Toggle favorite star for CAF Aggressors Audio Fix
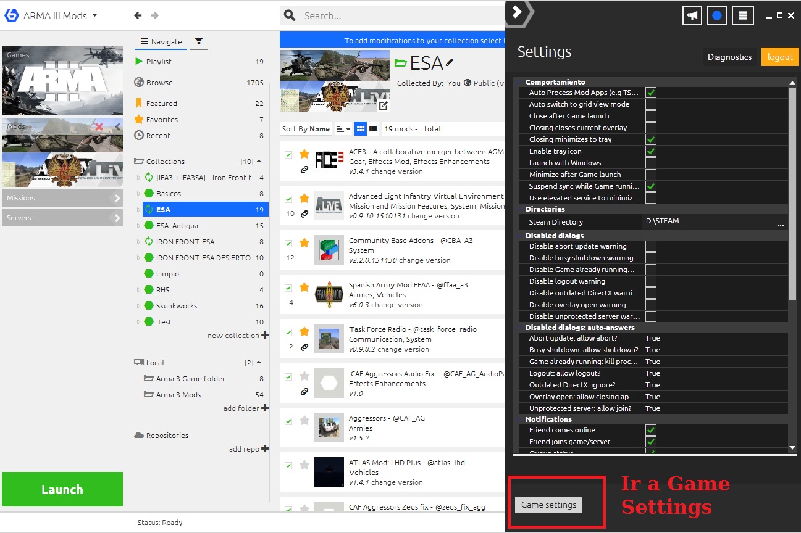Viewport: 801px width, 533px height. pyautogui.click(x=304, y=376)
